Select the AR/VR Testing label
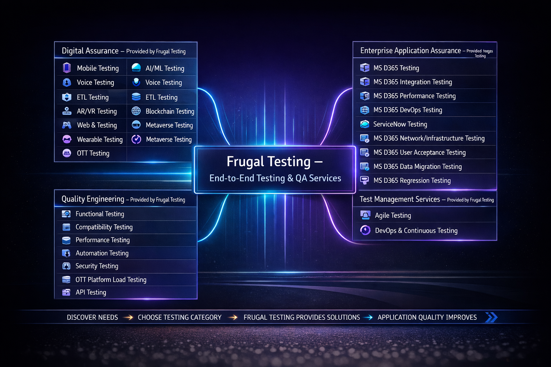Screen dimensions: 551x367 tap(97, 111)
